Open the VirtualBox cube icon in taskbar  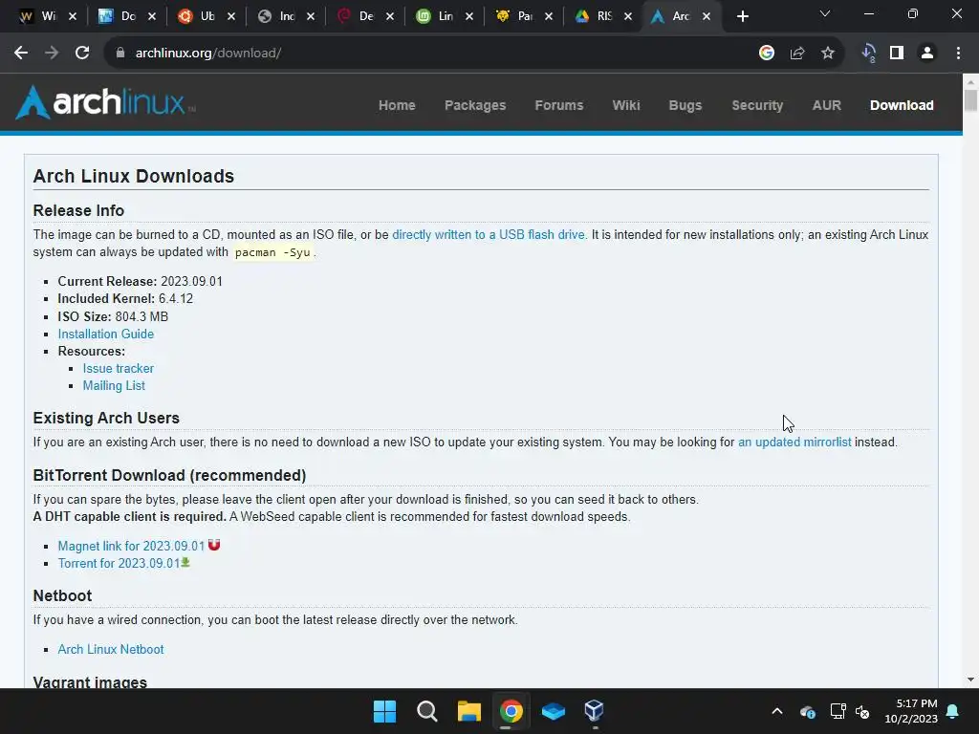[595, 711]
